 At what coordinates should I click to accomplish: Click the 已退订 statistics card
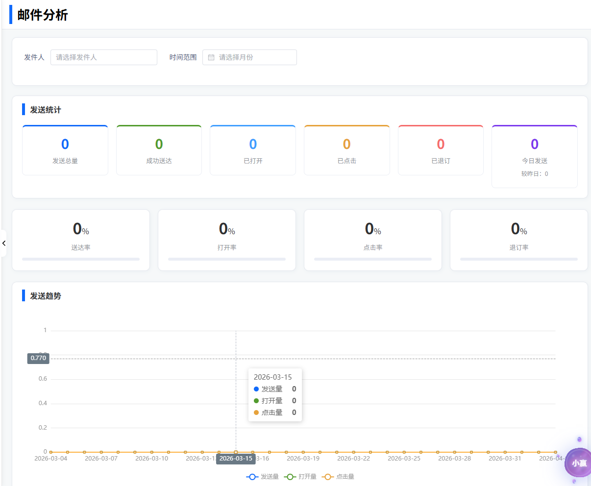click(x=441, y=150)
